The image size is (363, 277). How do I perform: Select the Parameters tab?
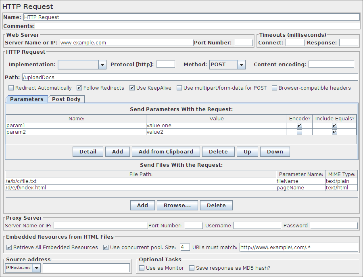(27, 99)
